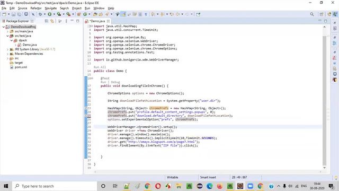
Task: Expand Maven Dependencies node
Action: coord(7,54)
